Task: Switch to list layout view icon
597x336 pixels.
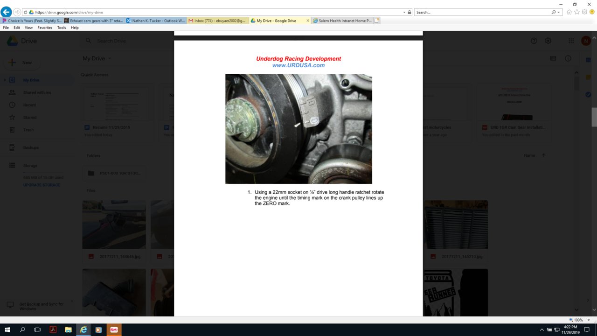Action: (553, 59)
